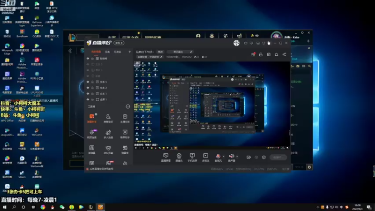Open the 主播任务 tool
Screen dimensions: 375x211
[x=125, y=118]
